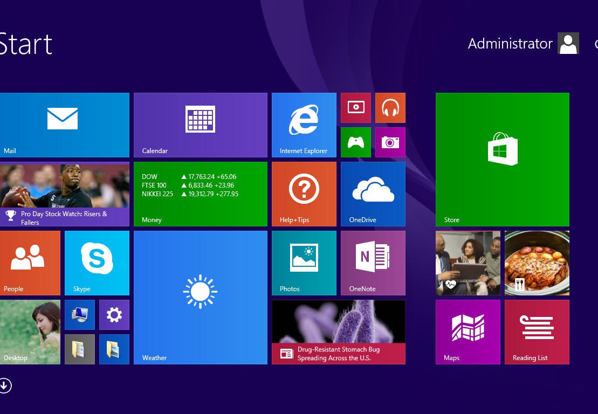The image size is (598, 414).
Task: Open the Store tile
Action: [x=502, y=160]
